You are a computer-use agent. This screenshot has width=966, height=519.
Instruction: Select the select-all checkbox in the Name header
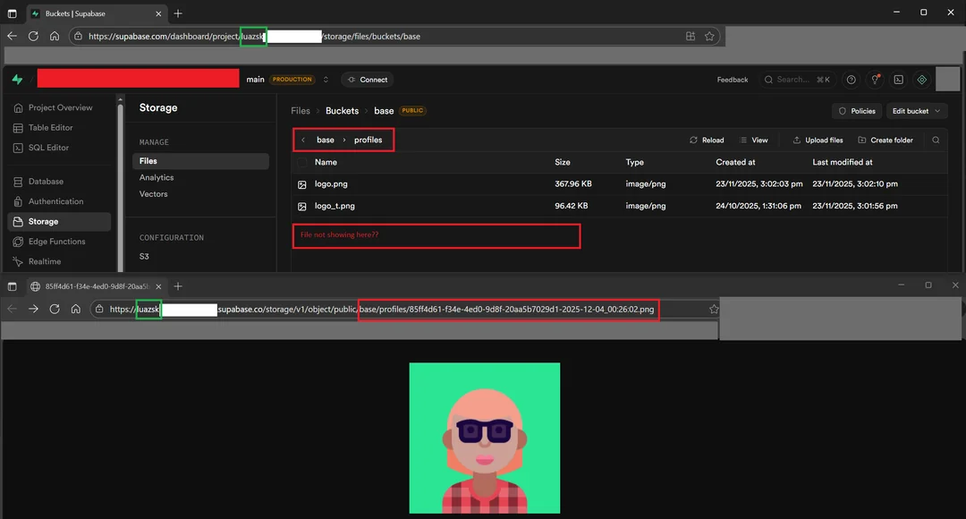(x=301, y=162)
